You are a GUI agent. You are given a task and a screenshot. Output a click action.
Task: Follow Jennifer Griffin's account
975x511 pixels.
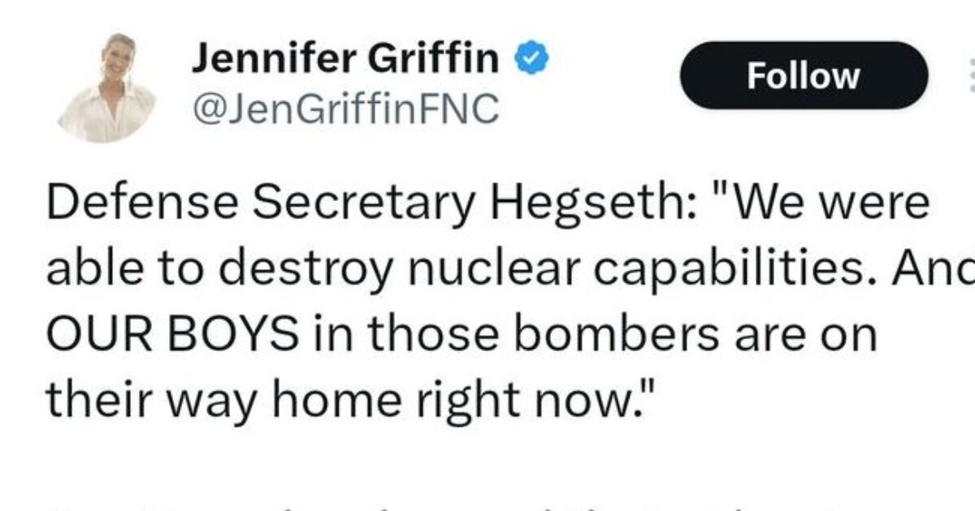tap(803, 75)
